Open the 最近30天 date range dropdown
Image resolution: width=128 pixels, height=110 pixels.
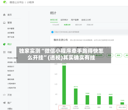81,48
